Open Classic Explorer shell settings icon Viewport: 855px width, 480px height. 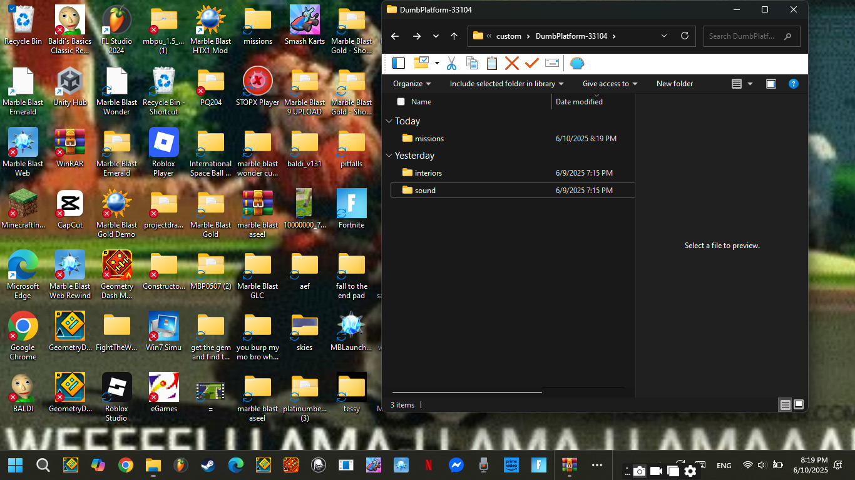pos(576,63)
